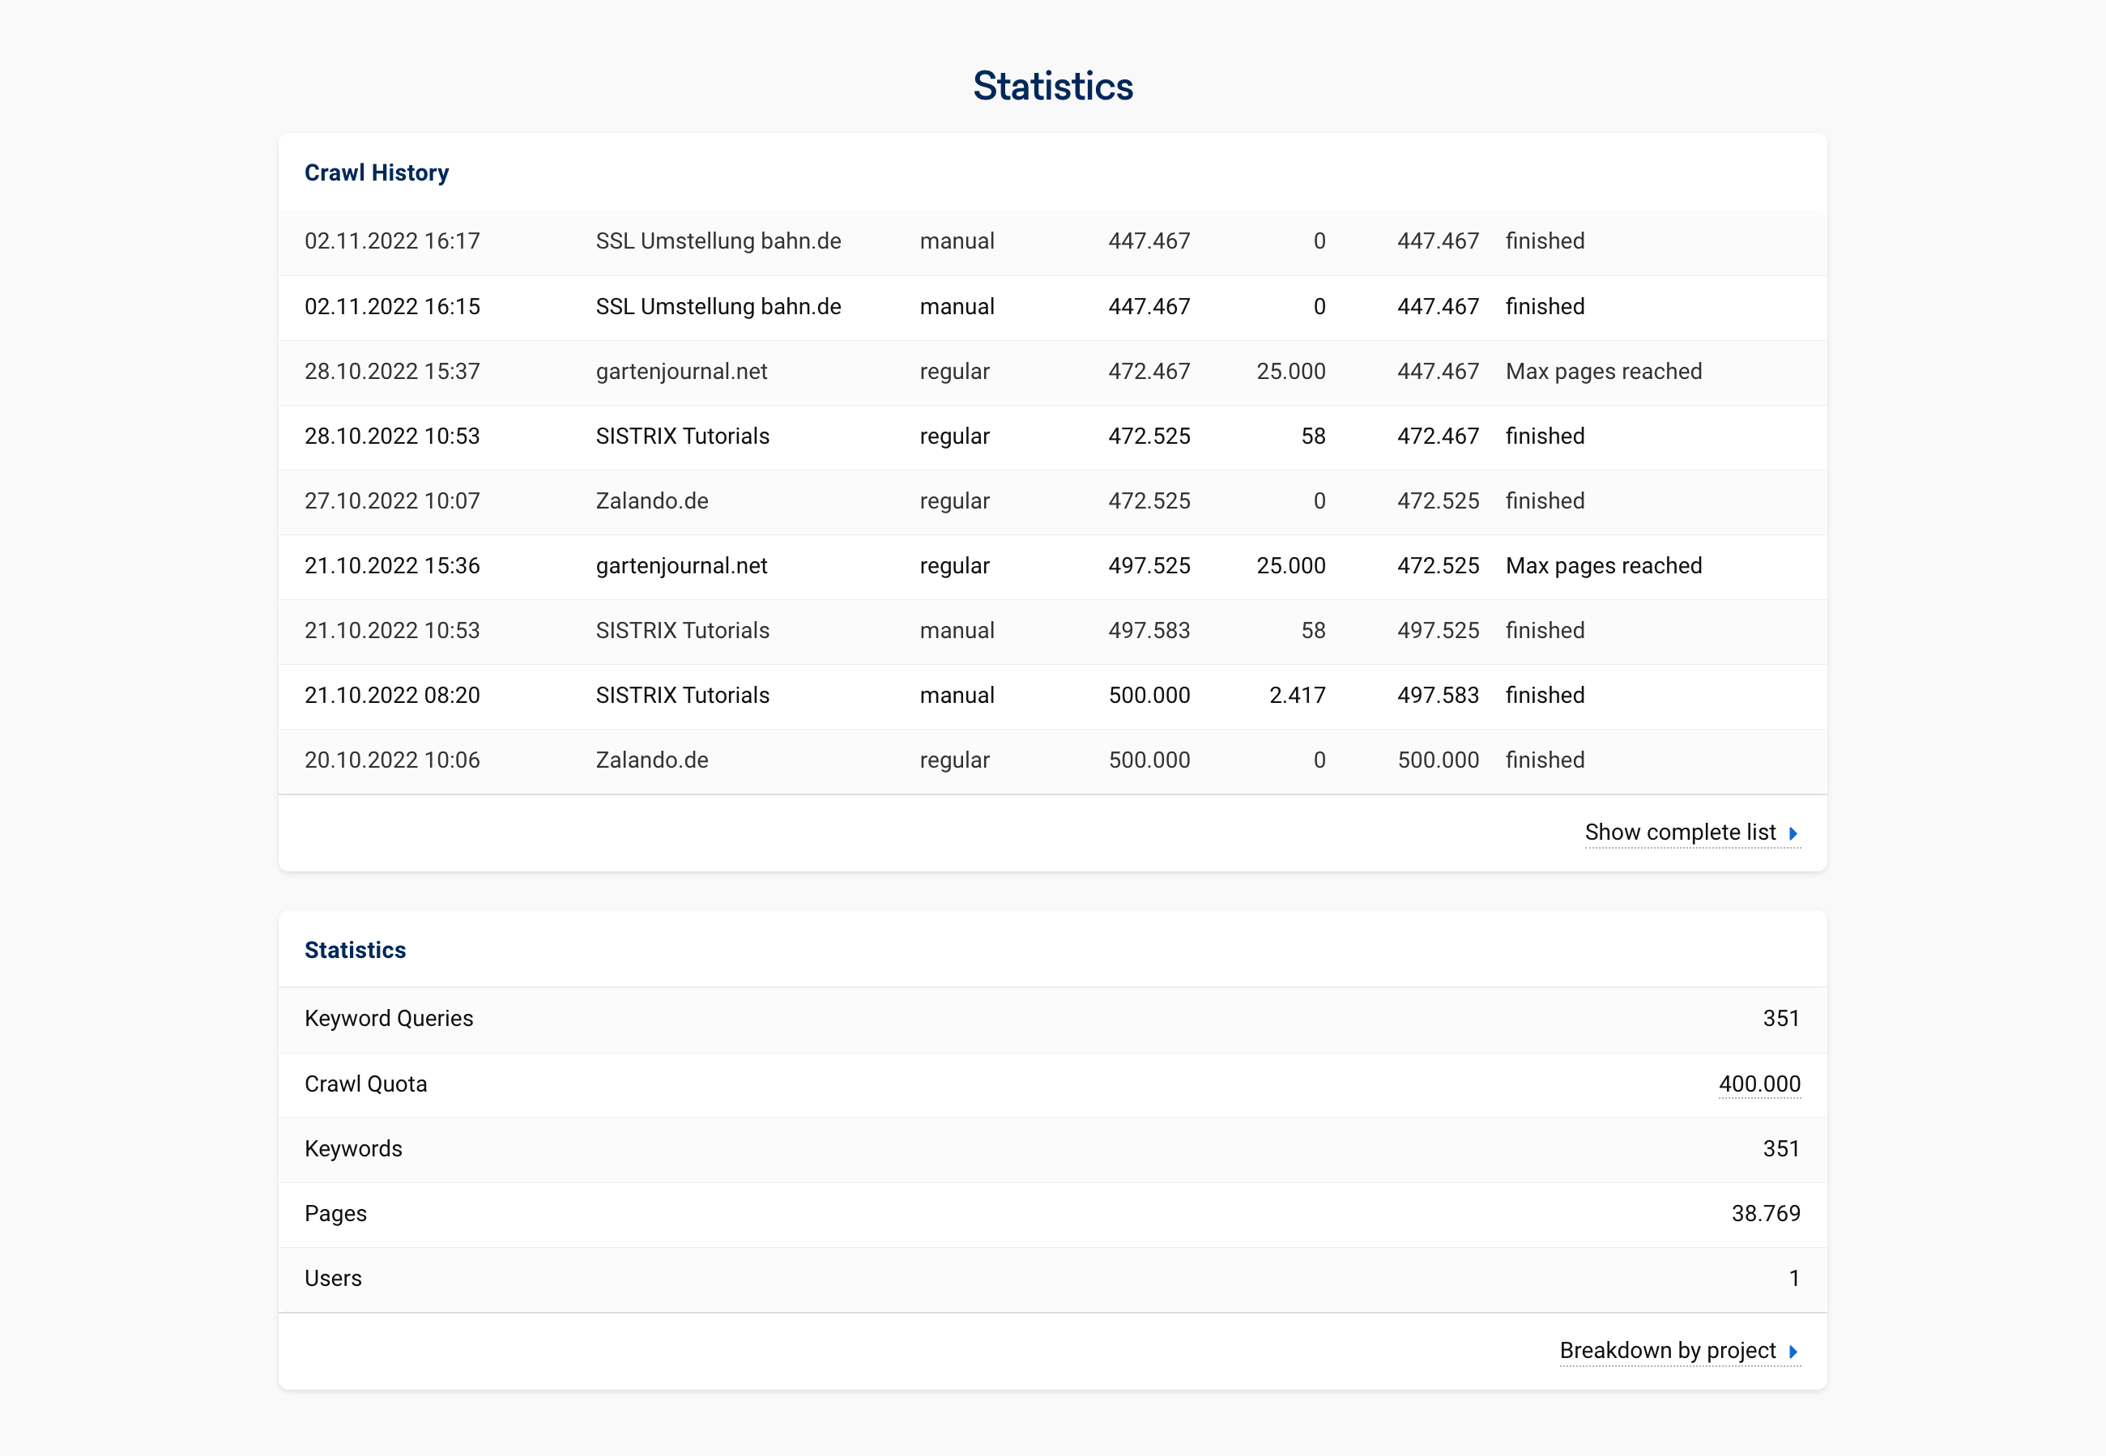Click the Keywords row label
Screen dimensions: 2106x1456
[x=353, y=1148]
